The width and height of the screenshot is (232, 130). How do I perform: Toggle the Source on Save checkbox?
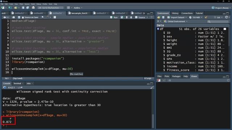click(23, 17)
